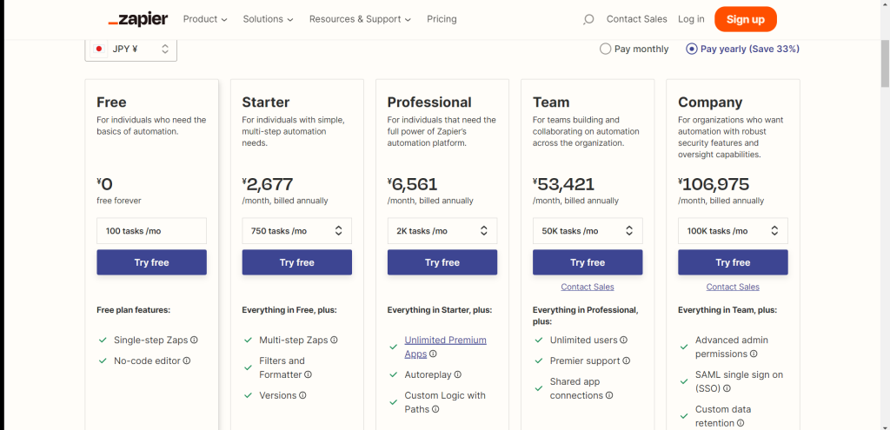Click info icon next to No-code editor
Image resolution: width=890 pixels, height=430 pixels.
tap(186, 361)
